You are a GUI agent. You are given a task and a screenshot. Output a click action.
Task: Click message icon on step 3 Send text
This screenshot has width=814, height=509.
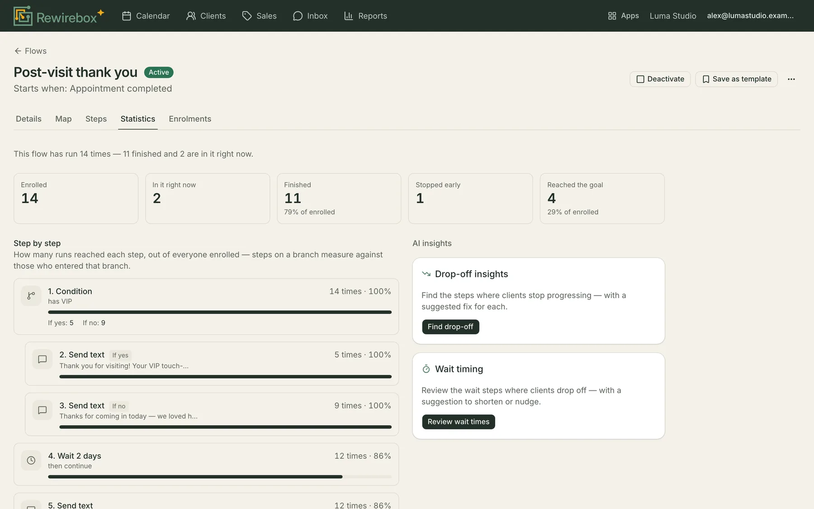pyautogui.click(x=43, y=410)
